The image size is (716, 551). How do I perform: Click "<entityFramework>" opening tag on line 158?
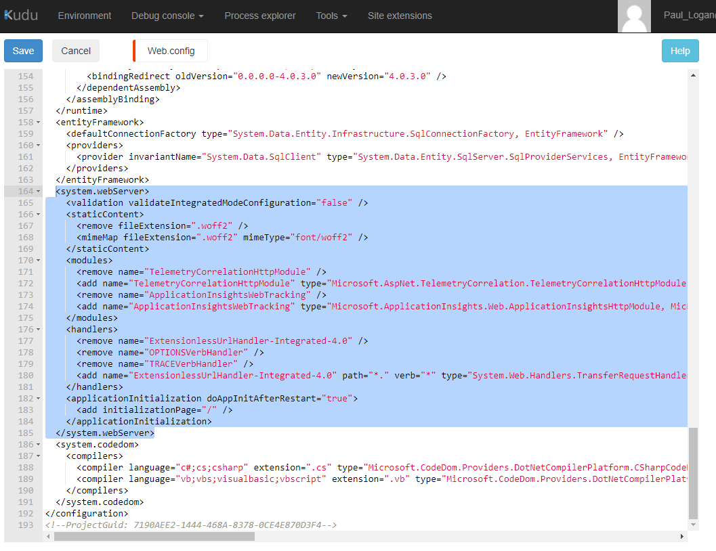pos(100,123)
